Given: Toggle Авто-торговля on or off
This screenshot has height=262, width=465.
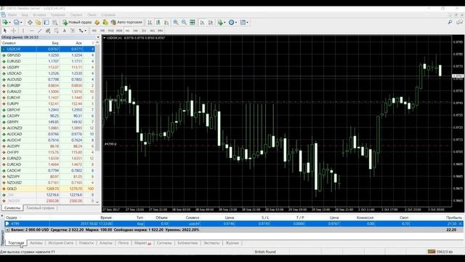Looking at the screenshot, I should tap(126, 23).
